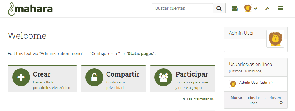Click Controla tu privacidad text

[x=115, y=85]
